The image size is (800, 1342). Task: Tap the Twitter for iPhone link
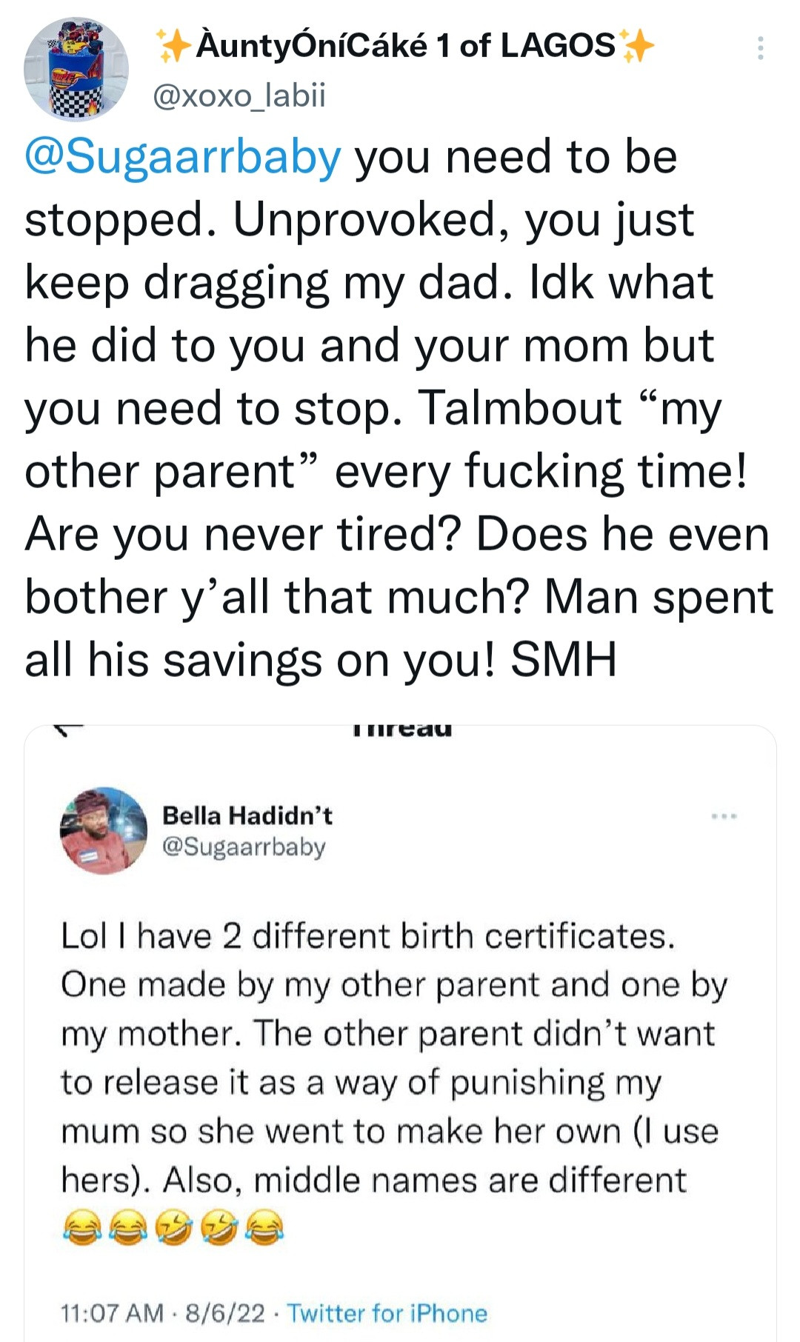[387, 1313]
